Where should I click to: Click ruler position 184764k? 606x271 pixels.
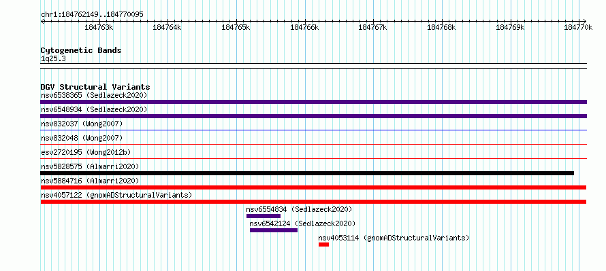click(x=168, y=27)
